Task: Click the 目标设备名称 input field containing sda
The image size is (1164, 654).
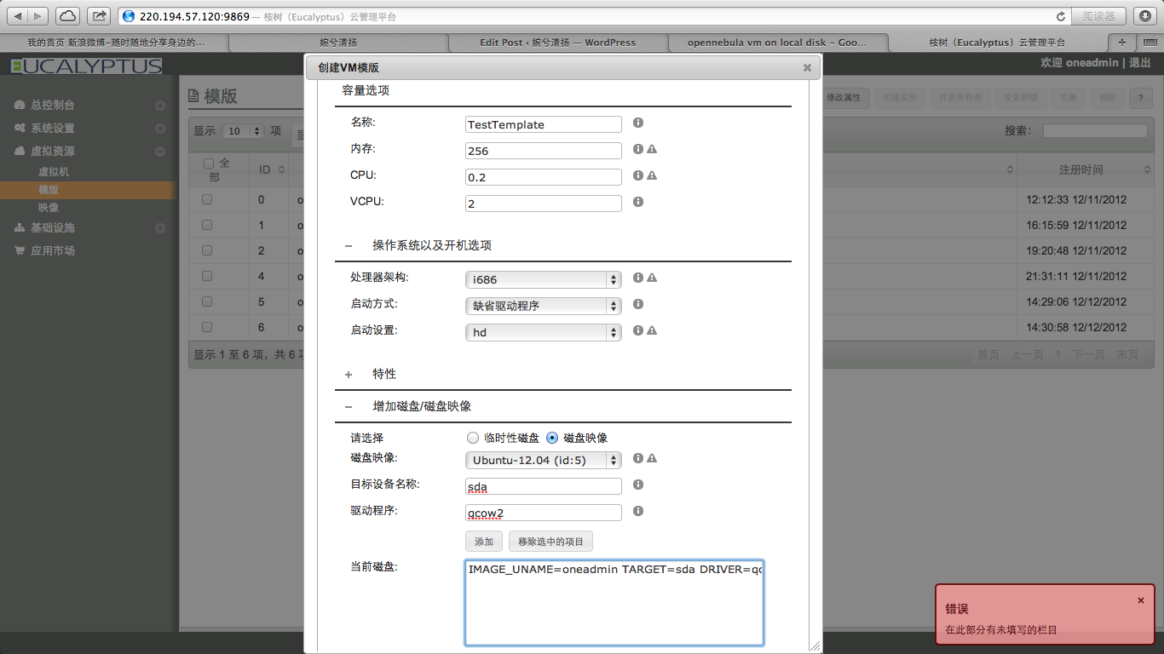Action: pyautogui.click(x=543, y=486)
